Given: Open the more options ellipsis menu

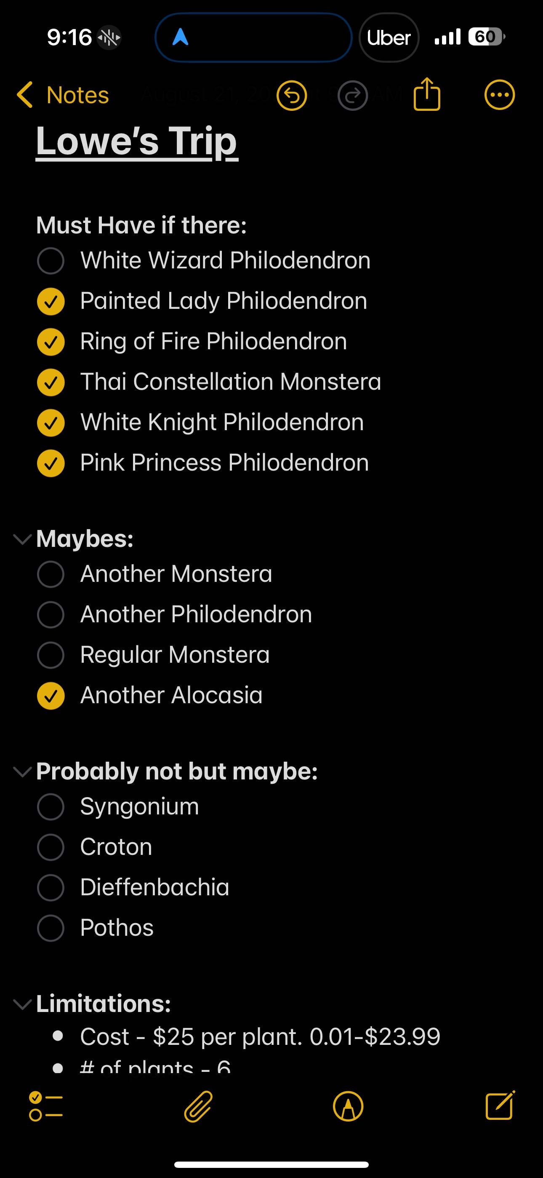Looking at the screenshot, I should (500, 95).
